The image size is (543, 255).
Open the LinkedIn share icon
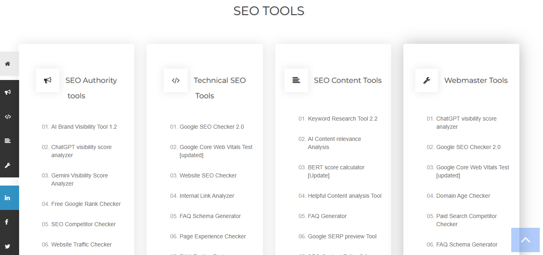click(x=8, y=198)
